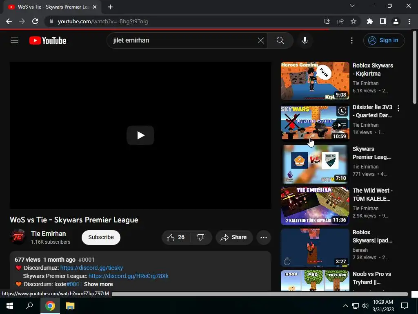
Task: Open the YouTube hamburger guide menu
Action: pos(15,40)
